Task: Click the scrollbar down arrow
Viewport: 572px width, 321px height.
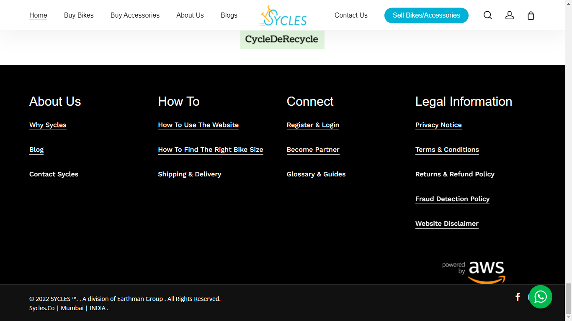Action: coord(568,317)
